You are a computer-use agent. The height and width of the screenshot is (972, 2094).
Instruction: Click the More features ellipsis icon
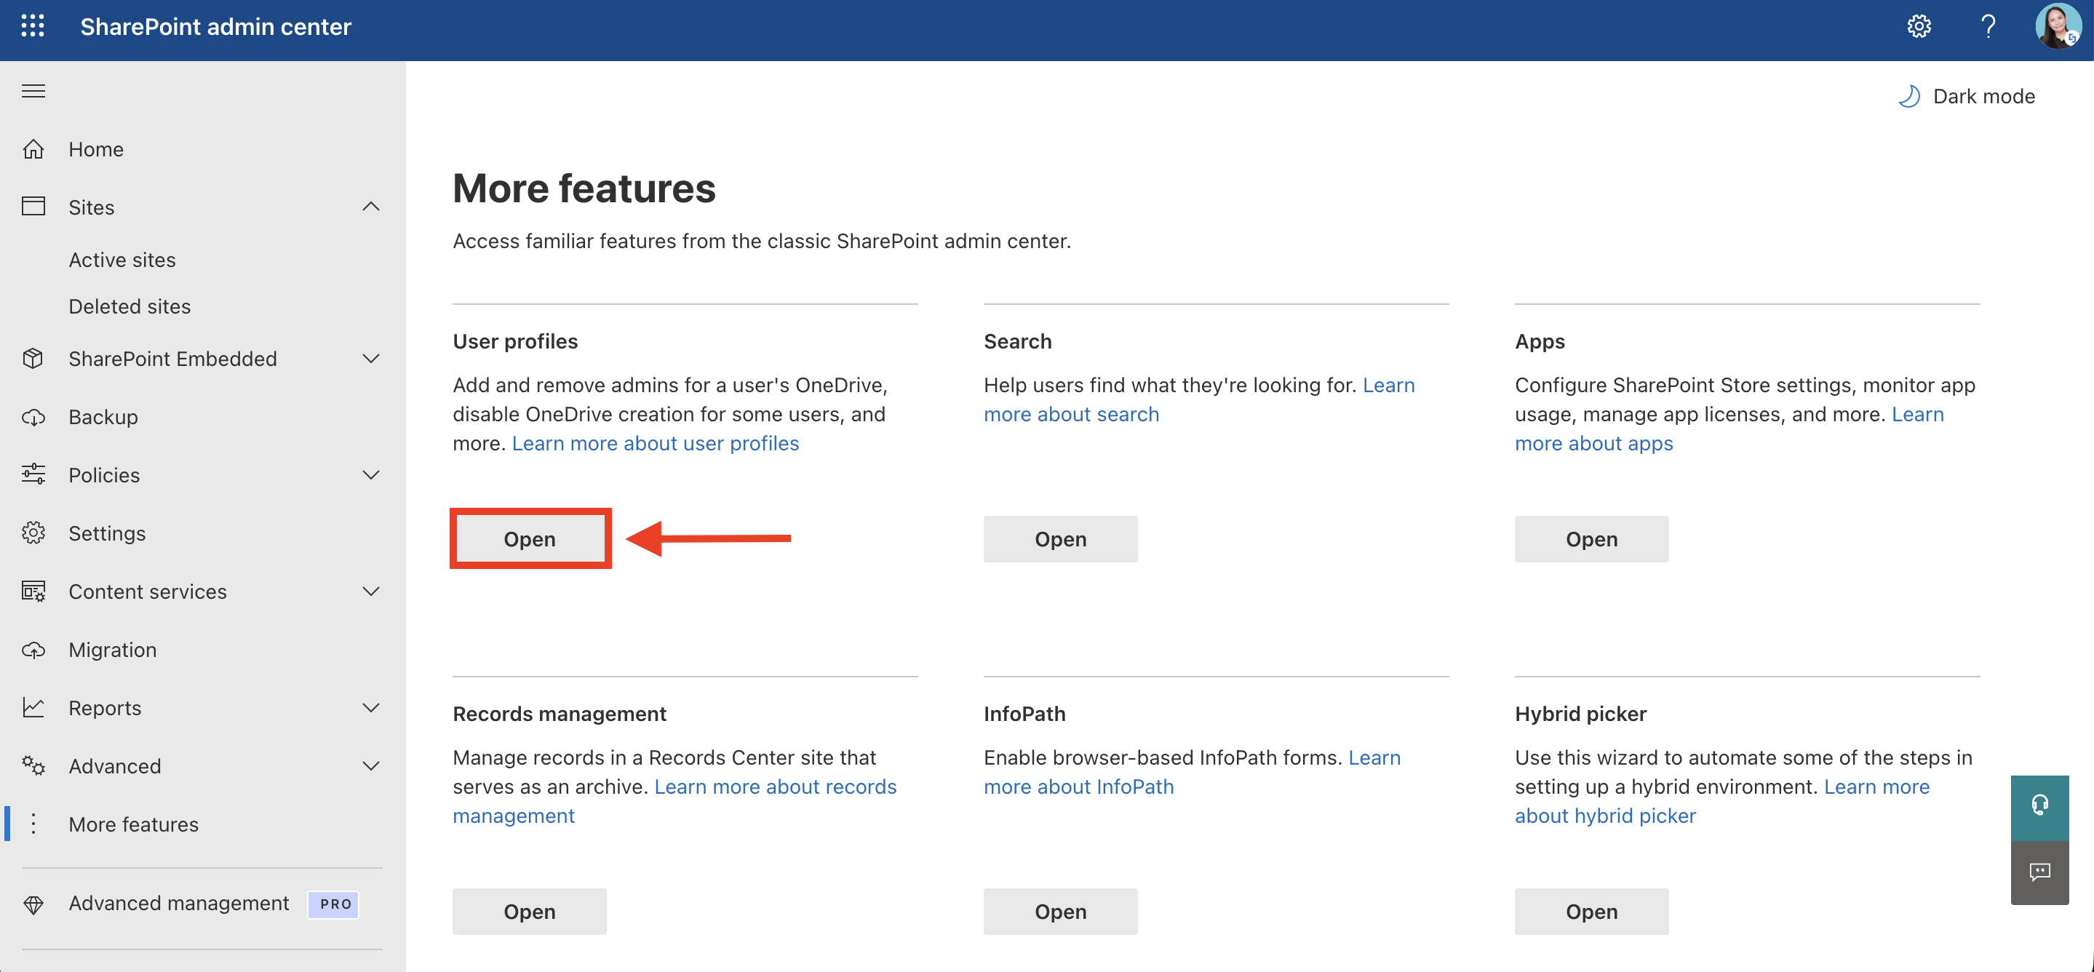coord(33,824)
